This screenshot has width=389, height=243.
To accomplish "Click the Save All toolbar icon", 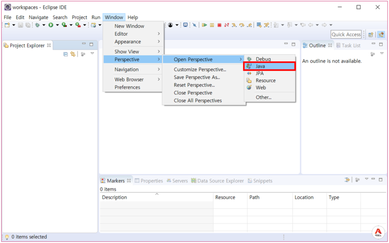I will click(x=28, y=25).
